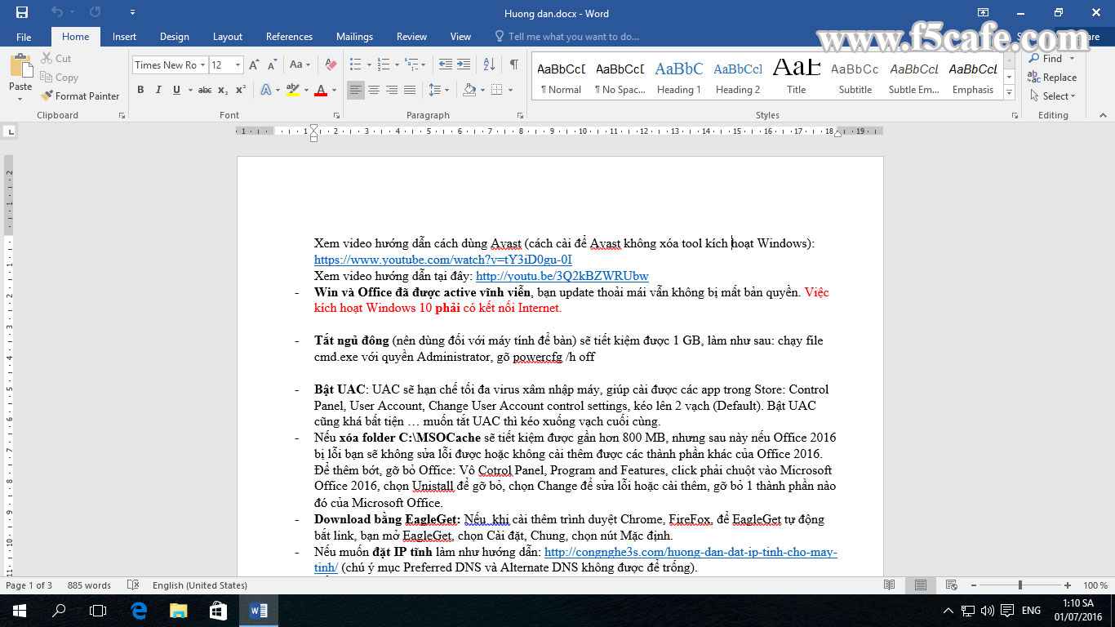Increase the paragraph indent
Image resolution: width=1115 pixels, height=627 pixels.
[x=464, y=65]
